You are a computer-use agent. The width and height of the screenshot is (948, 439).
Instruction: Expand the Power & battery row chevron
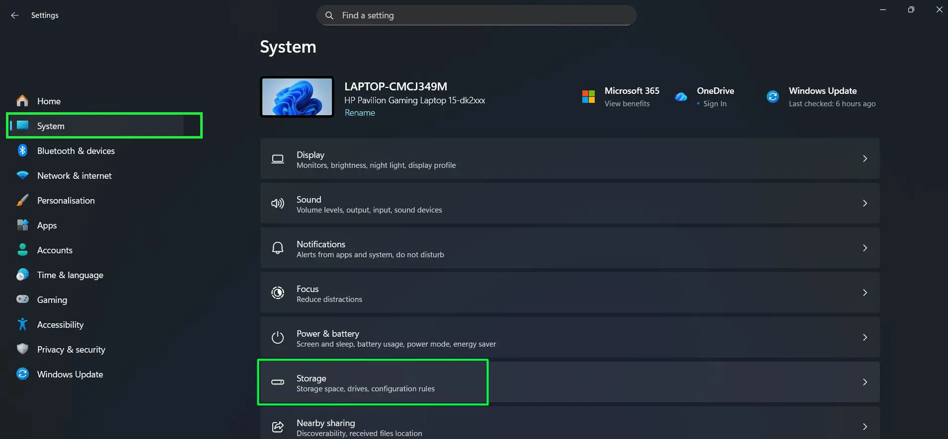(865, 338)
